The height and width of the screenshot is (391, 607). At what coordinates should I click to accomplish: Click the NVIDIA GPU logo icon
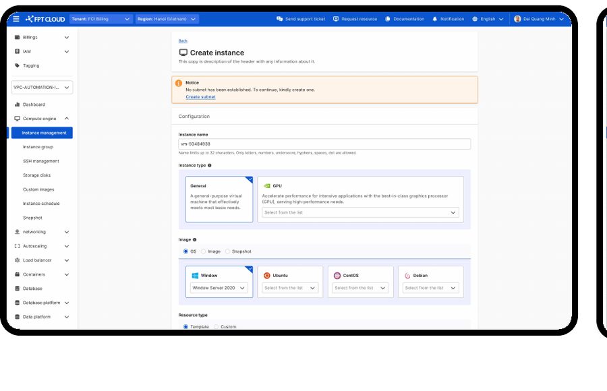266,186
